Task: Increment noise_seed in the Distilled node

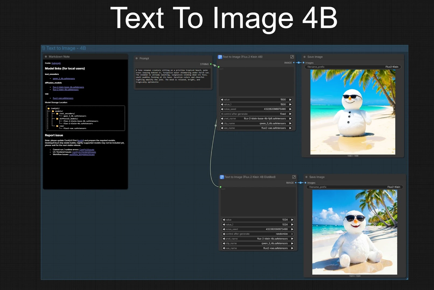Action: click(x=292, y=229)
